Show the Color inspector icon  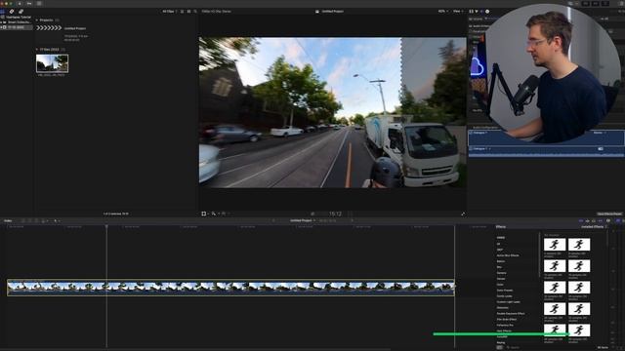pos(477,12)
